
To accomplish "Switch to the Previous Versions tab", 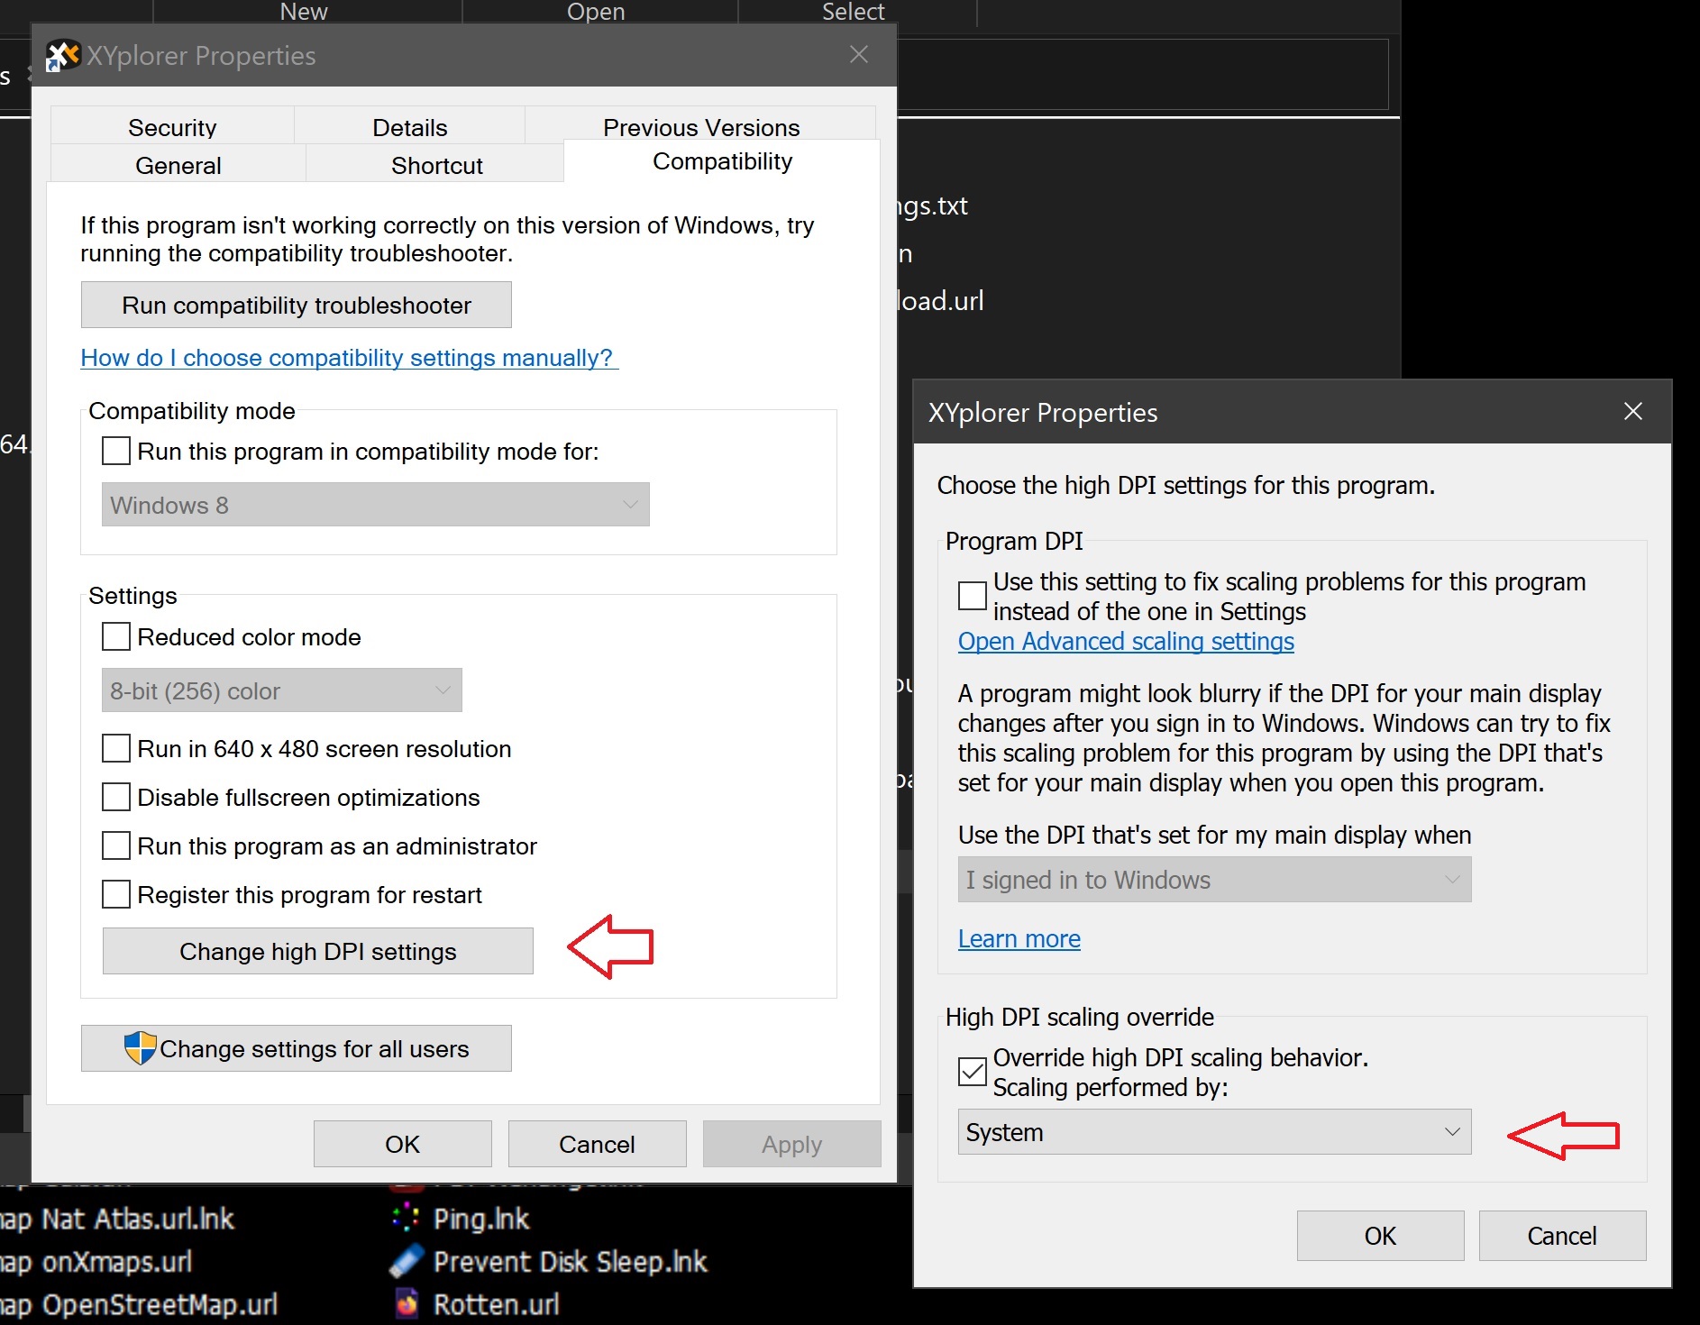I will click(x=701, y=126).
